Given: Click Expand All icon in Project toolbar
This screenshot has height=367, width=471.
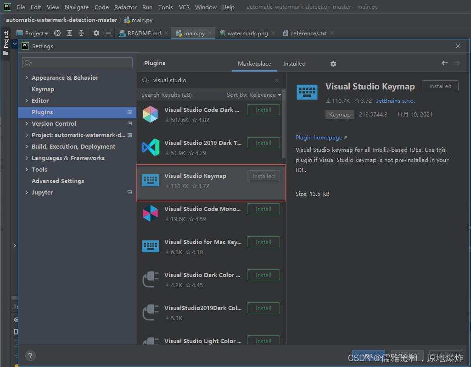Looking at the screenshot, I should 69,33.
